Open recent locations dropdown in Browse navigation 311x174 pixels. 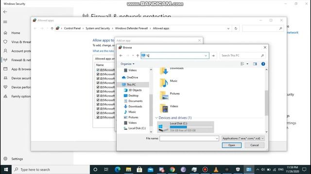click(x=133, y=56)
